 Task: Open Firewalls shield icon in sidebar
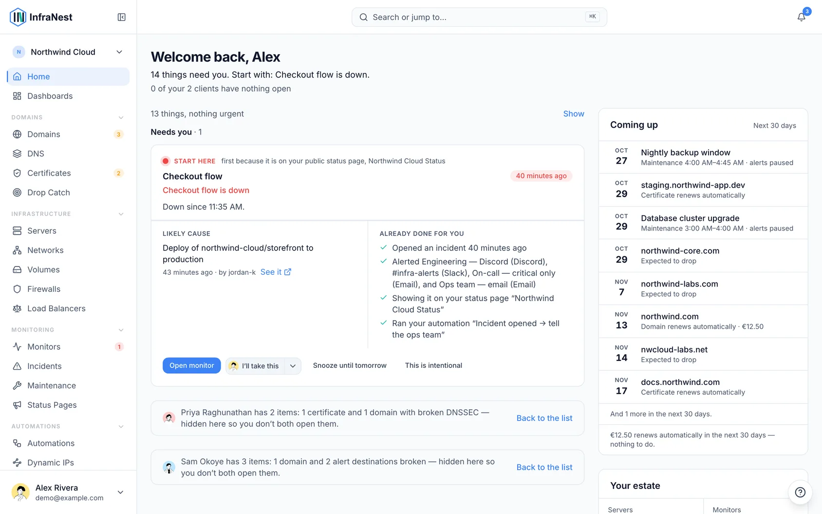click(17, 289)
